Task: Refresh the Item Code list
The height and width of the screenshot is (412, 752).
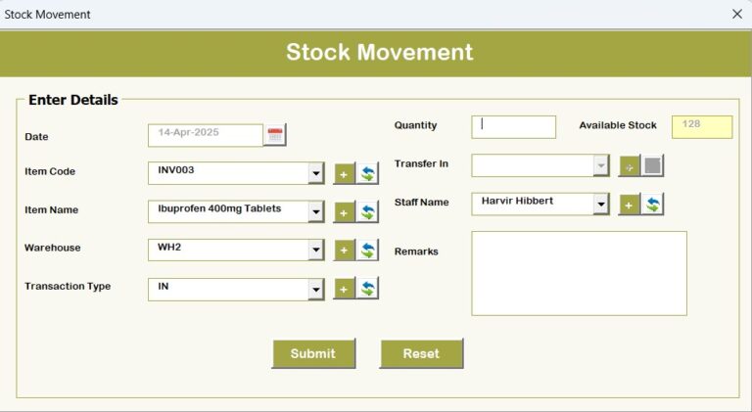Action: tap(367, 174)
